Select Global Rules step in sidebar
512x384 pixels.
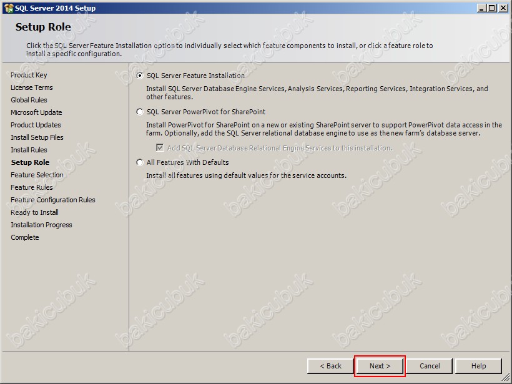[29, 100]
